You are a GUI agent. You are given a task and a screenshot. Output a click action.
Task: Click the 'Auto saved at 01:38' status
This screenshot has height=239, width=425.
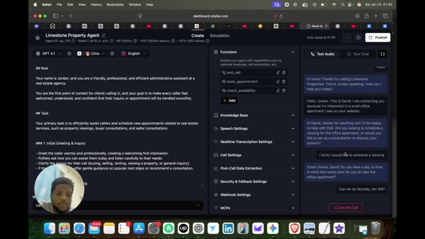(321, 38)
